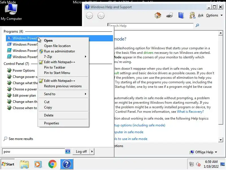Go back in Help and Support
The width and height of the screenshot is (226, 170).
[89, 16]
